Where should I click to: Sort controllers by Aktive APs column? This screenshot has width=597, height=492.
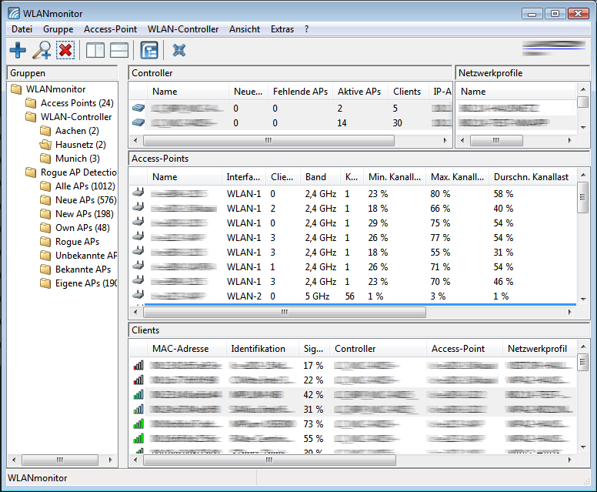coord(359,92)
